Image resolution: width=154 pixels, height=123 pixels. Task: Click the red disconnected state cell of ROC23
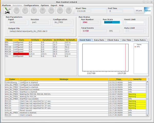point(21,54)
